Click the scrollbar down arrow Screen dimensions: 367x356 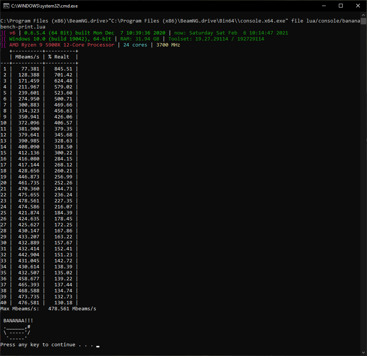click(363, 353)
